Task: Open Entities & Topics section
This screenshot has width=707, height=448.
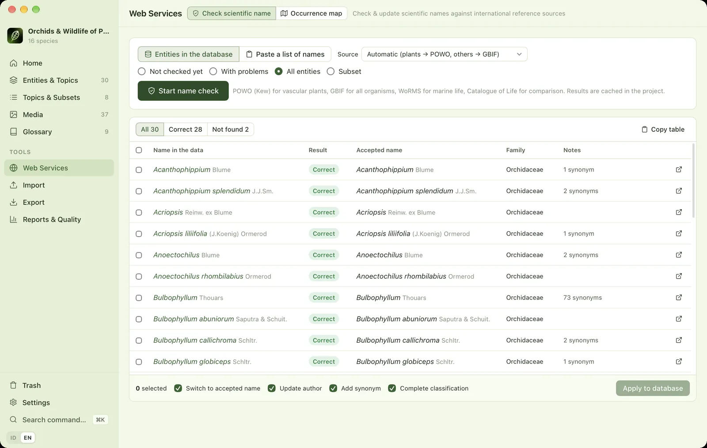Action: coord(59,80)
